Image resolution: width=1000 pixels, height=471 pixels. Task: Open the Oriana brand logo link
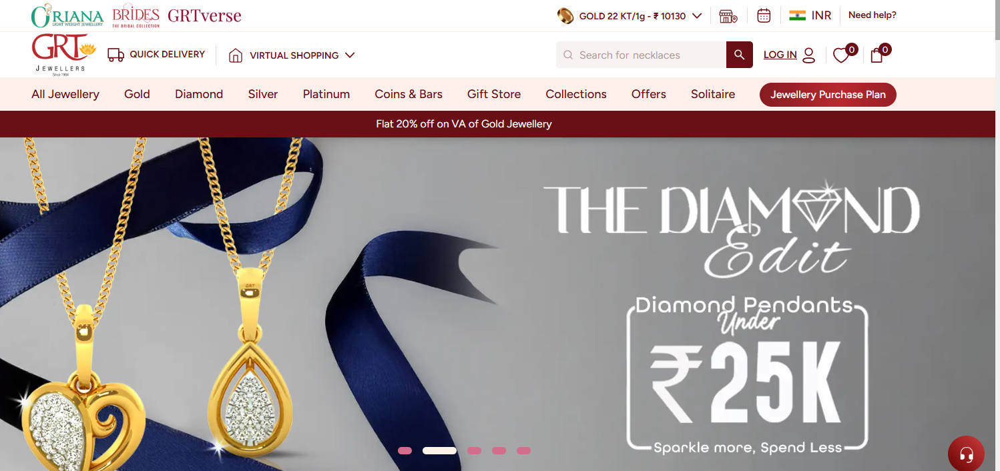point(67,16)
